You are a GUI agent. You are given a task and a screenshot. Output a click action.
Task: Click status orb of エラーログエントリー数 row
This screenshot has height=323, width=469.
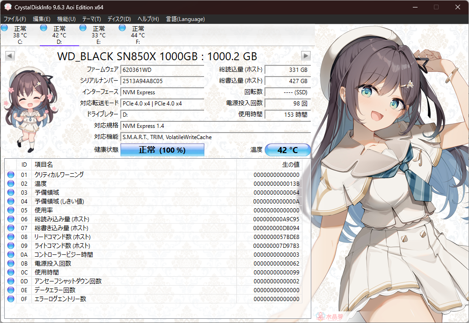point(11,299)
